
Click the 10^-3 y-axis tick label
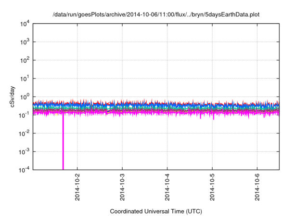coord(25,152)
